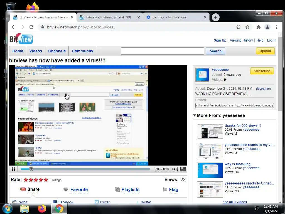Subscribe to yeeeeeeee's channel
Viewport: 285px width, 214px height.
coord(262,71)
